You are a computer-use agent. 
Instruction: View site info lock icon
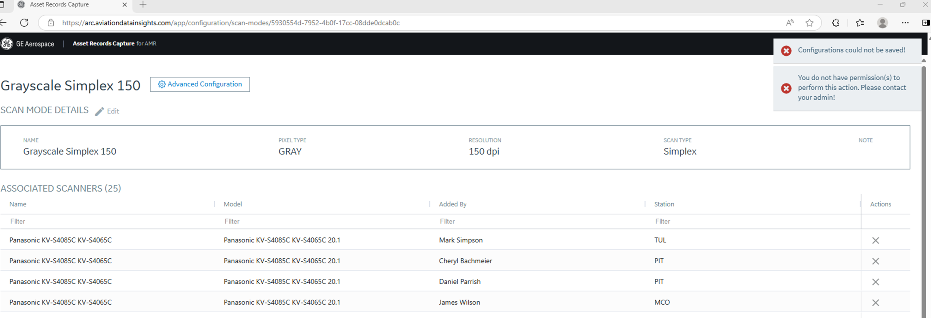click(x=51, y=23)
